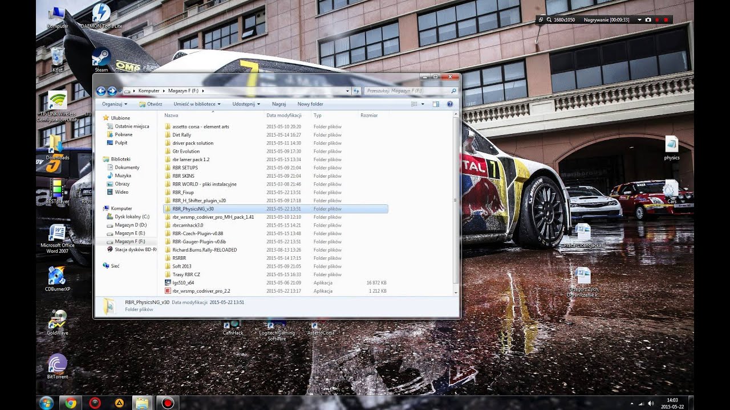Show hidden tray icons arrow
Image resolution: width=730 pixels, height=410 pixels.
click(x=632, y=403)
